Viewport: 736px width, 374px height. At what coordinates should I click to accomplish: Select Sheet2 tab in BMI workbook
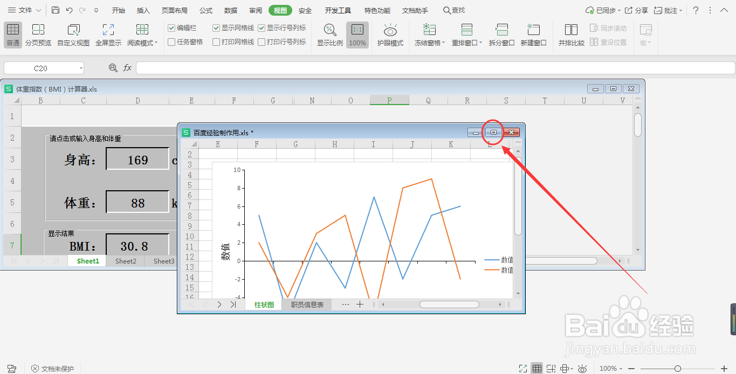126,261
